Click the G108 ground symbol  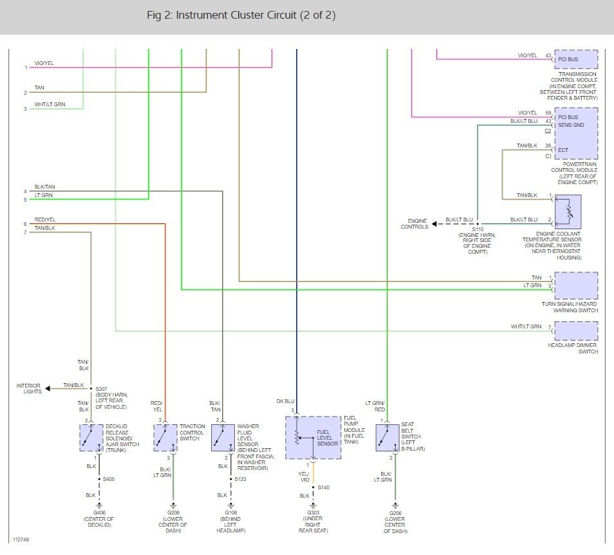(230, 505)
